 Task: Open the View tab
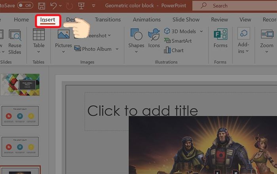click(245, 20)
